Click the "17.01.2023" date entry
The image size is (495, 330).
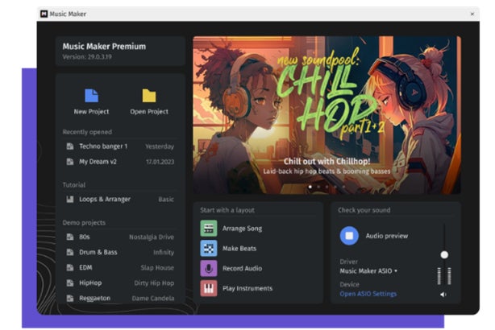pos(160,162)
